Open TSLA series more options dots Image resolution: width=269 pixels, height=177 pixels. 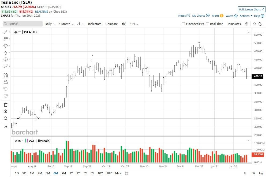tap(19, 32)
